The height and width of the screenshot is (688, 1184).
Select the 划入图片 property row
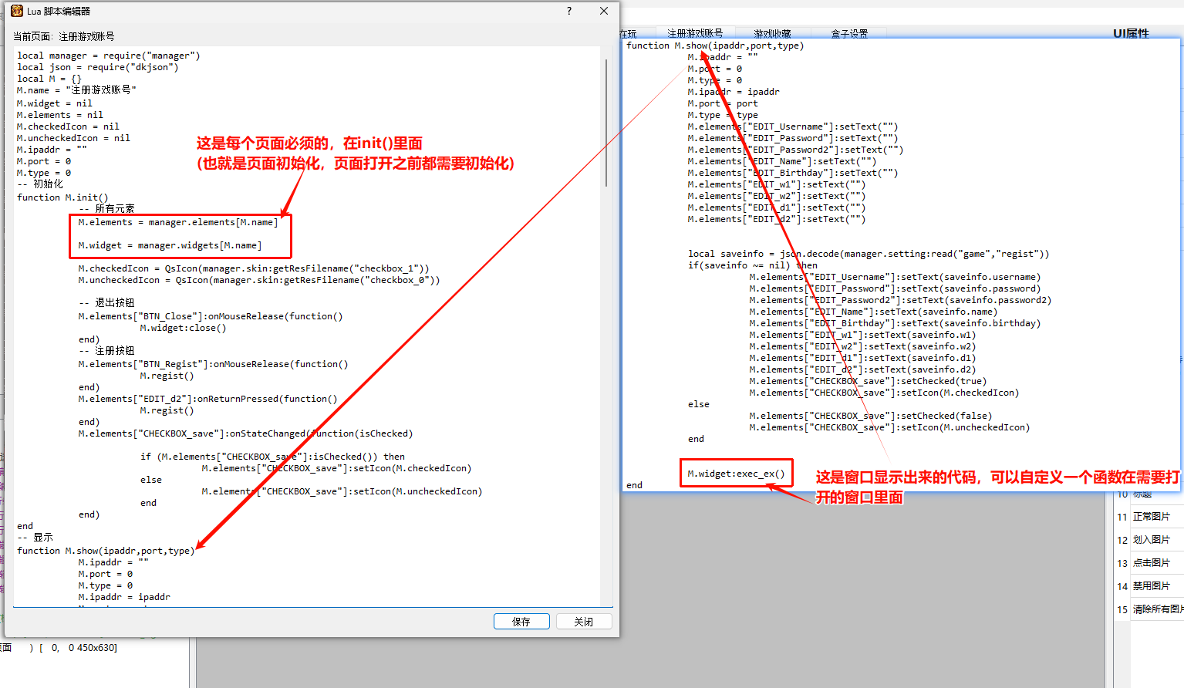pyautogui.click(x=1151, y=540)
